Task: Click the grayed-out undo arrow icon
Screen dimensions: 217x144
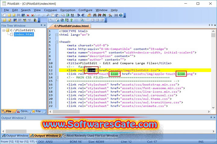Action: [x=38, y=15]
